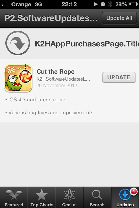Open the Cut the Rope title
The width and height of the screenshot is (139, 208).
coord(56,72)
